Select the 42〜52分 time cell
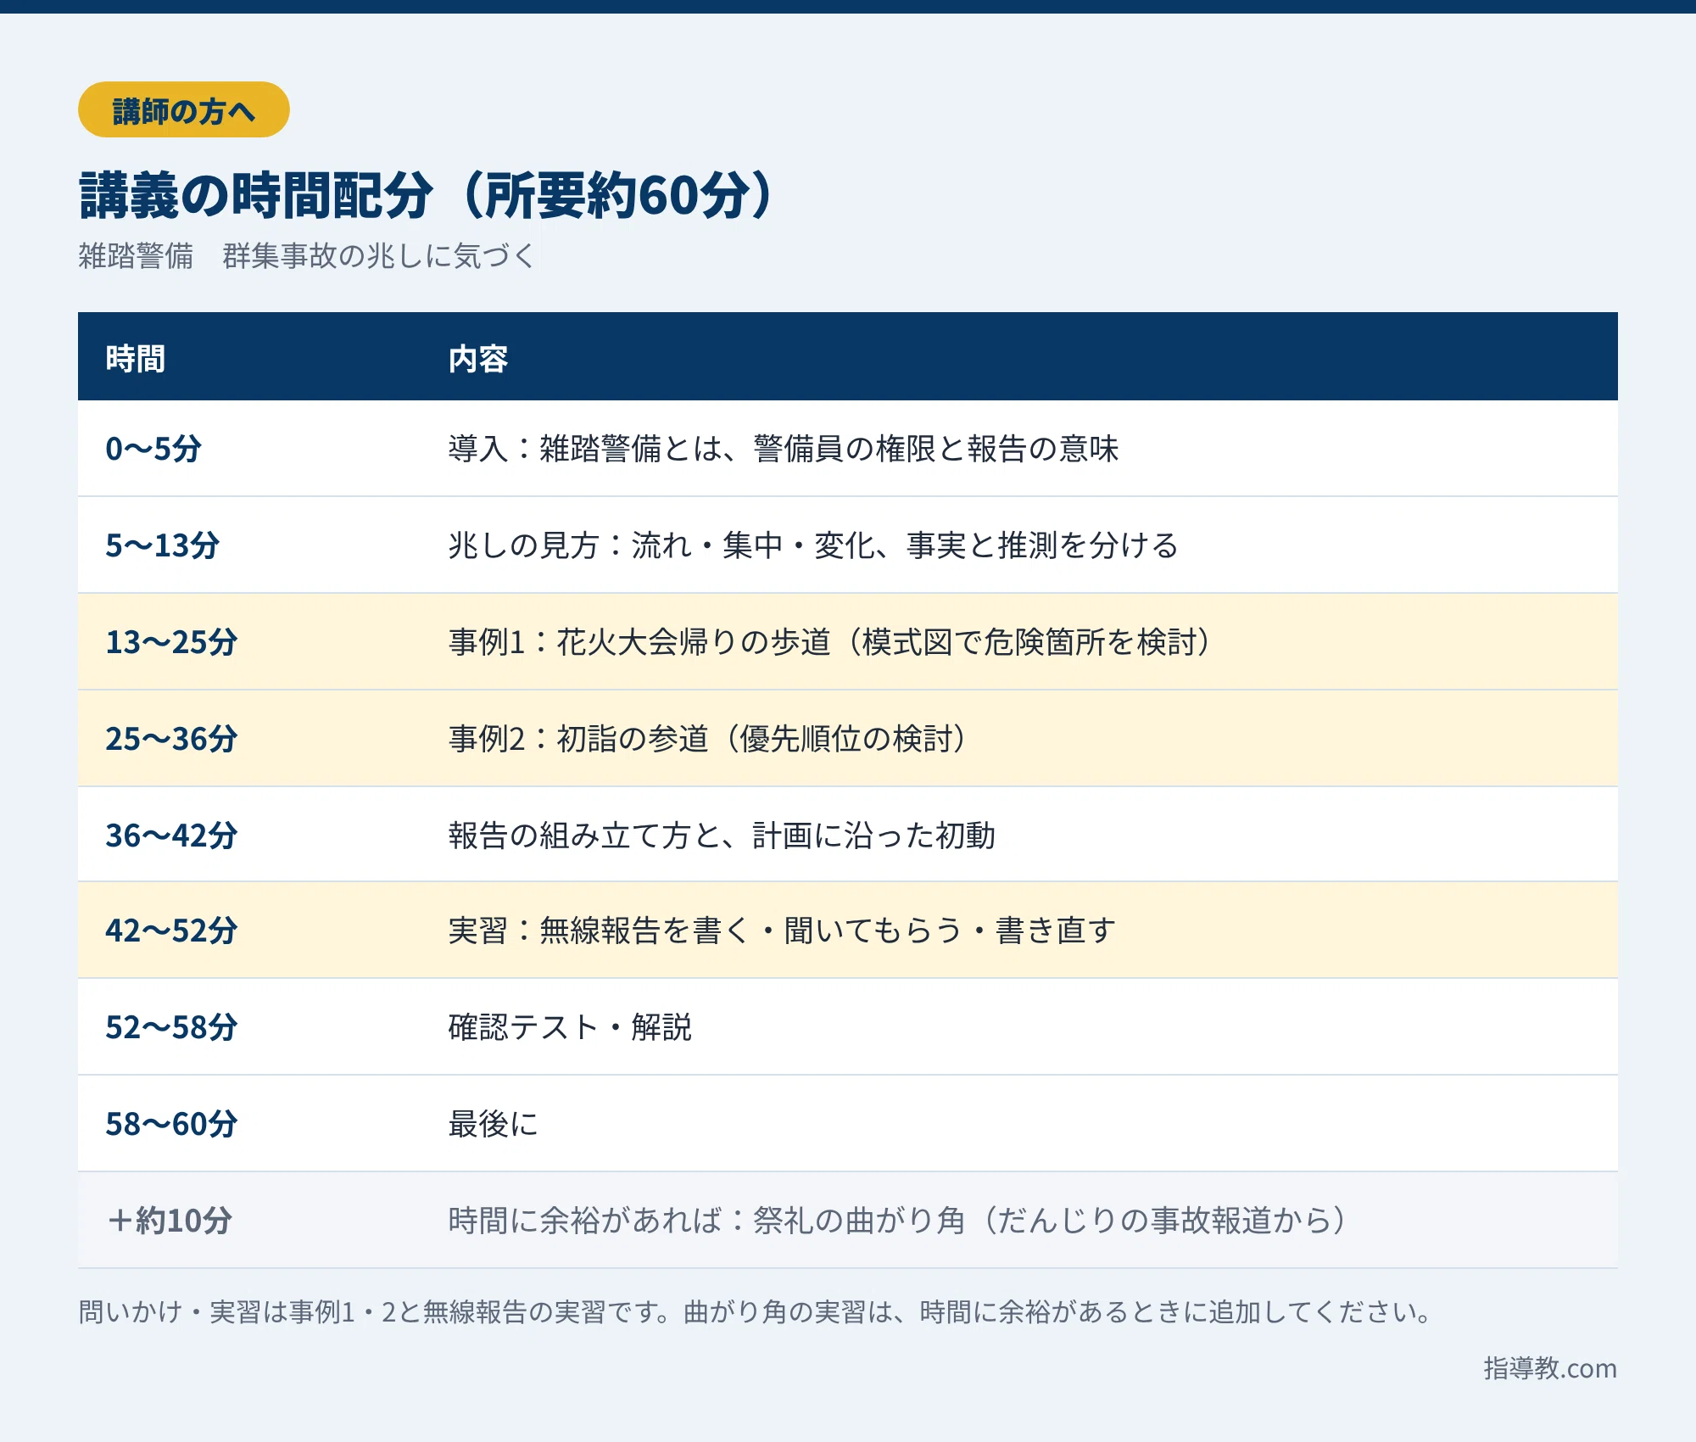This screenshot has height=1442, width=1696. [x=171, y=931]
